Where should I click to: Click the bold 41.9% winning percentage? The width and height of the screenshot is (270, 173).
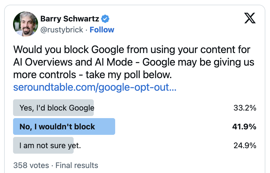pos(244,126)
